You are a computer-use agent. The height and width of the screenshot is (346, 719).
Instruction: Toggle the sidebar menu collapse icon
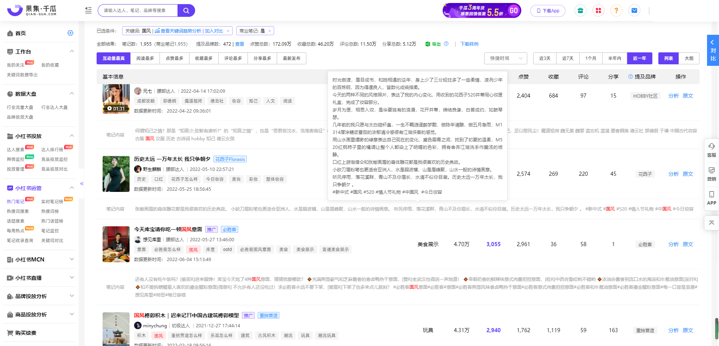click(88, 10)
